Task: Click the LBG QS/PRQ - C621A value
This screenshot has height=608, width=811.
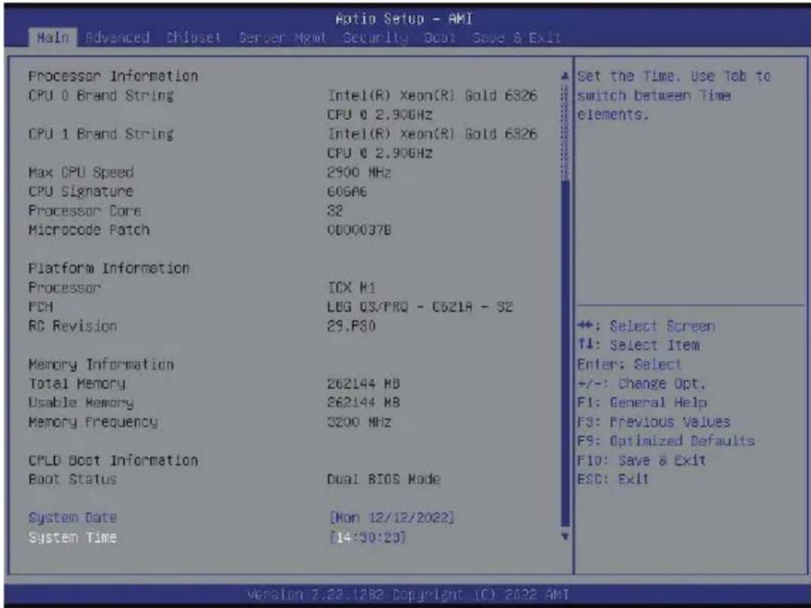Action: click(x=420, y=307)
